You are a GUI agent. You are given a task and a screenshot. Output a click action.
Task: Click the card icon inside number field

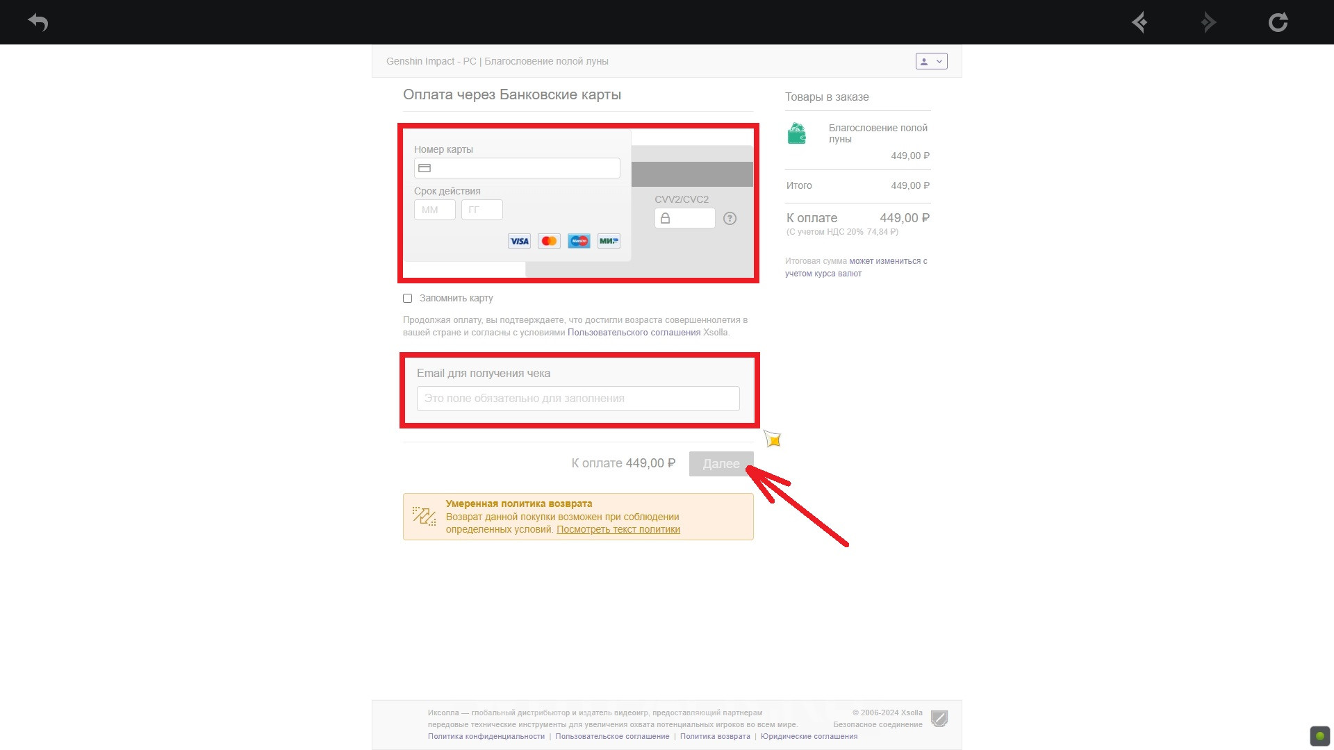click(425, 168)
